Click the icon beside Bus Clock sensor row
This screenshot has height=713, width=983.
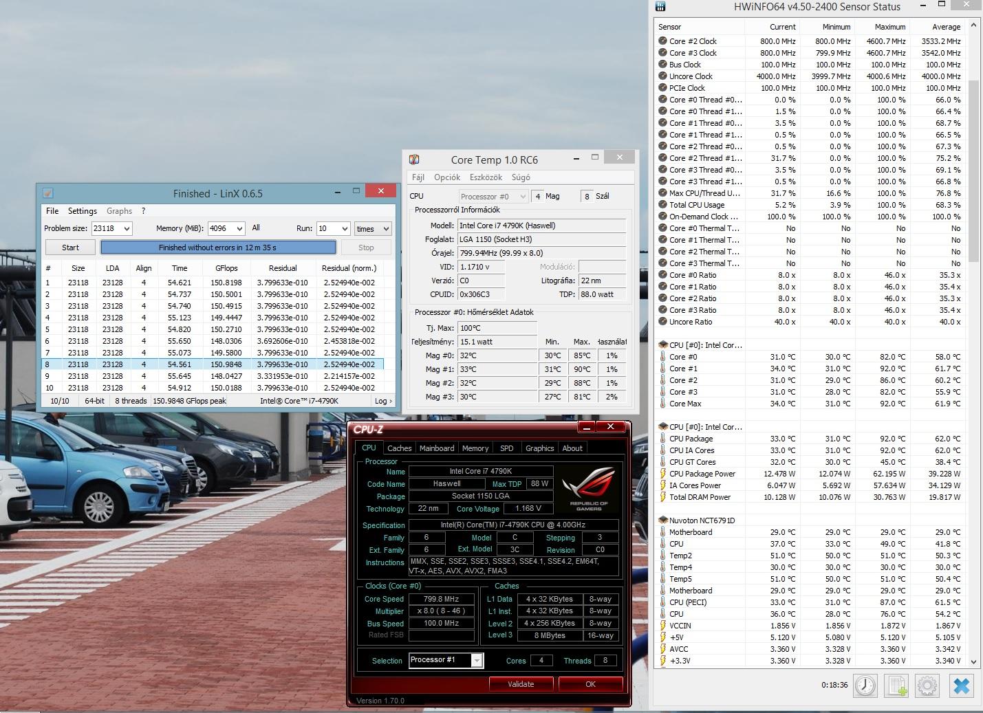pyautogui.click(x=663, y=65)
